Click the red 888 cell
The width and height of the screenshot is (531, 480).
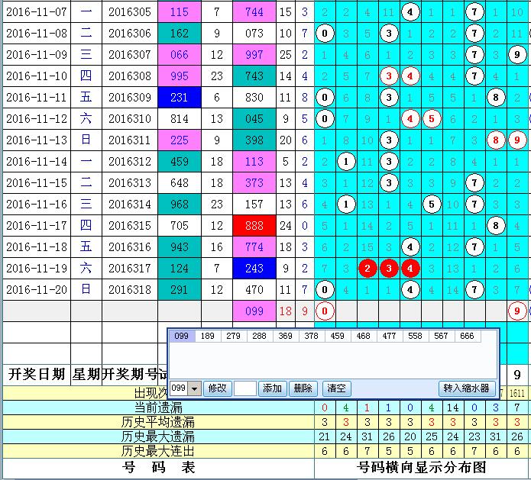pos(254,226)
